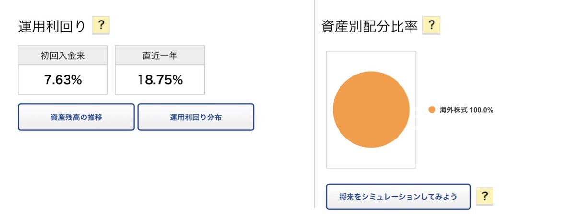Click the vertical divider between the two panels

315,105
